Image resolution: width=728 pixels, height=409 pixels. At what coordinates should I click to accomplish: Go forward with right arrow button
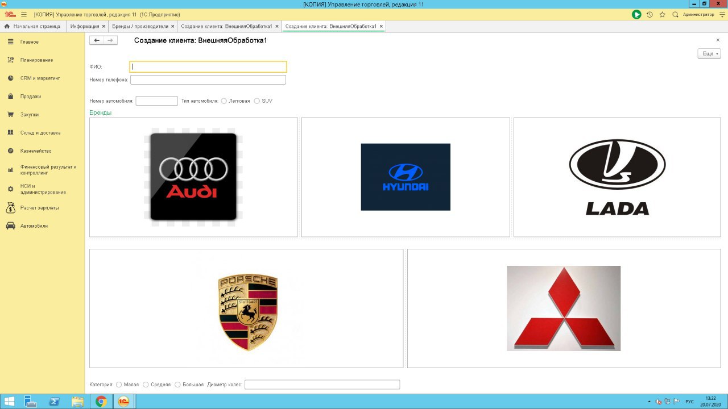pyautogui.click(x=110, y=40)
